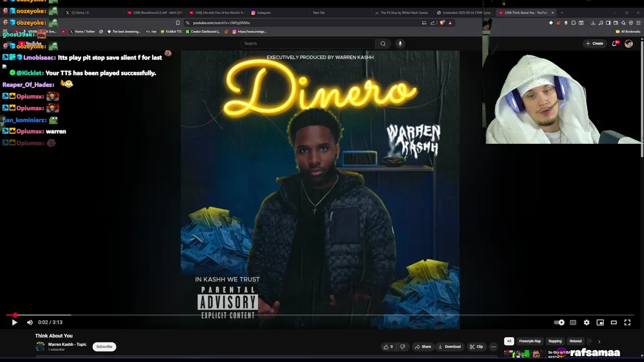This screenshot has height=362, width=644.
Task: Select the Rapping filter chip
Action: tap(555, 341)
